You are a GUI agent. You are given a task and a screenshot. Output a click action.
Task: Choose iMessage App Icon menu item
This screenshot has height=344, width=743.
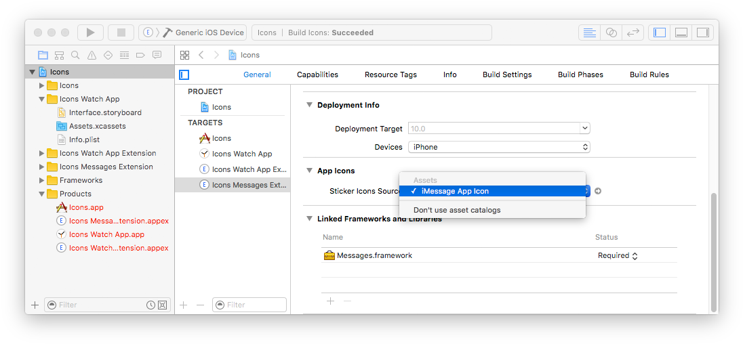(492, 191)
